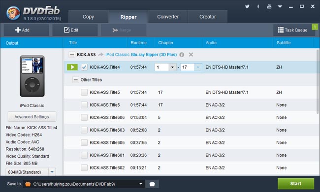Click the Task Queue count badge
Viewport: 320px width, 192px height.
315,27
